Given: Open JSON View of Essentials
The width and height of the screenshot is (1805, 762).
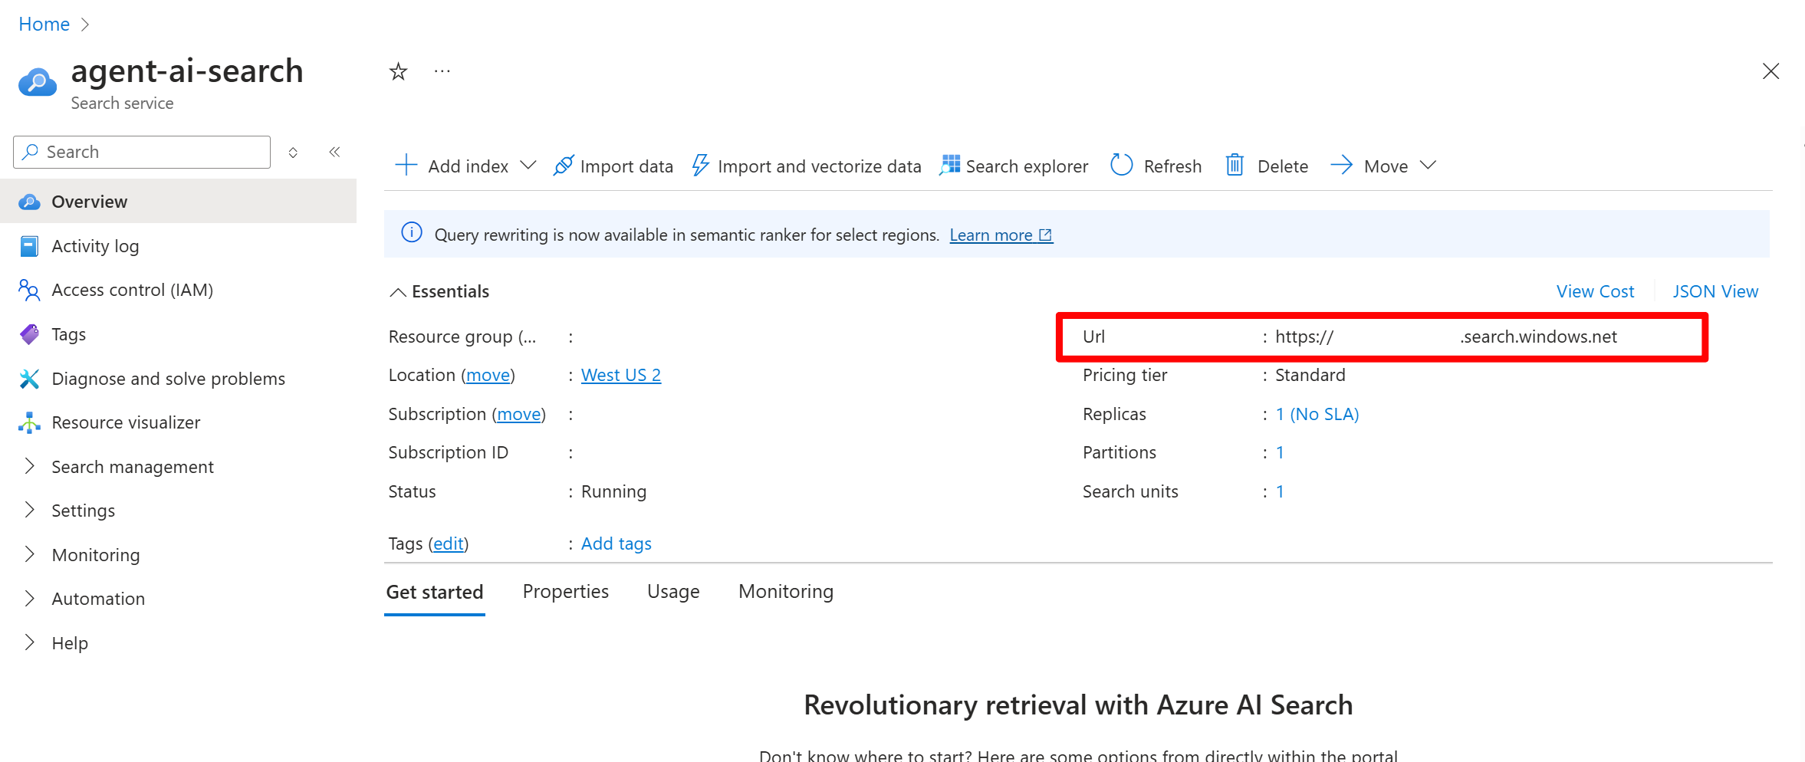Looking at the screenshot, I should [x=1715, y=291].
